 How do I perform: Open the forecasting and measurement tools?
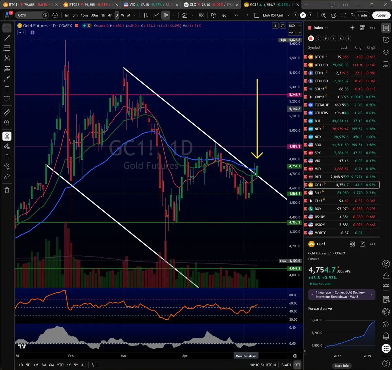pos(7,69)
